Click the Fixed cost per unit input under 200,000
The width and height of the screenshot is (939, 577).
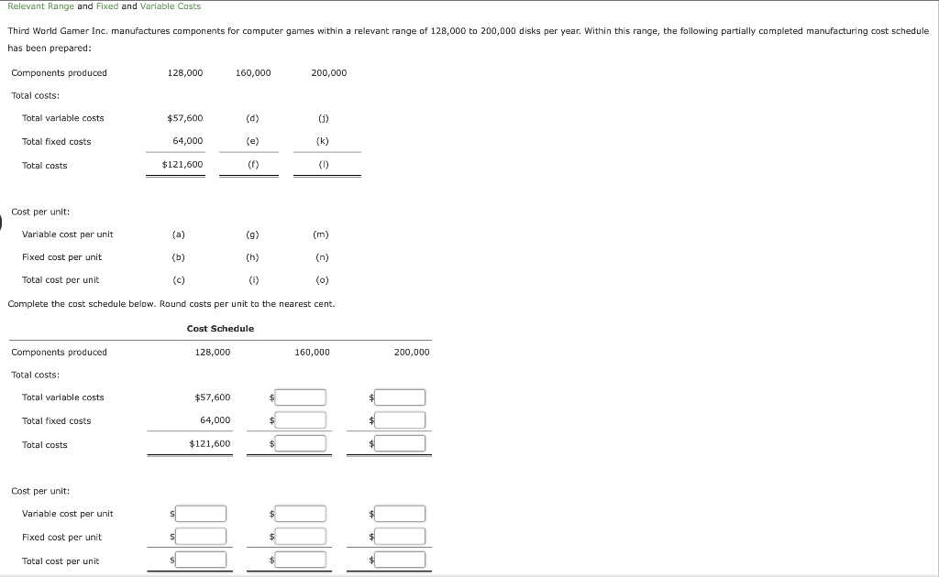(x=401, y=537)
